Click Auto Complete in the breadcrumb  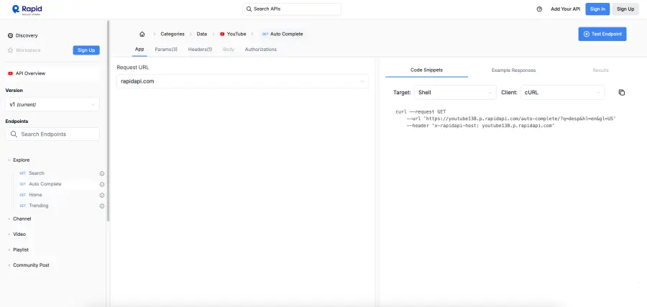click(286, 35)
